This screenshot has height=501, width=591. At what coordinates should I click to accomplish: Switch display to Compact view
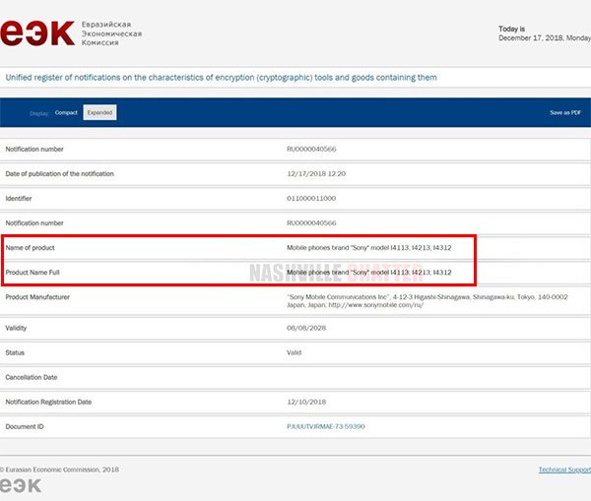click(x=66, y=112)
